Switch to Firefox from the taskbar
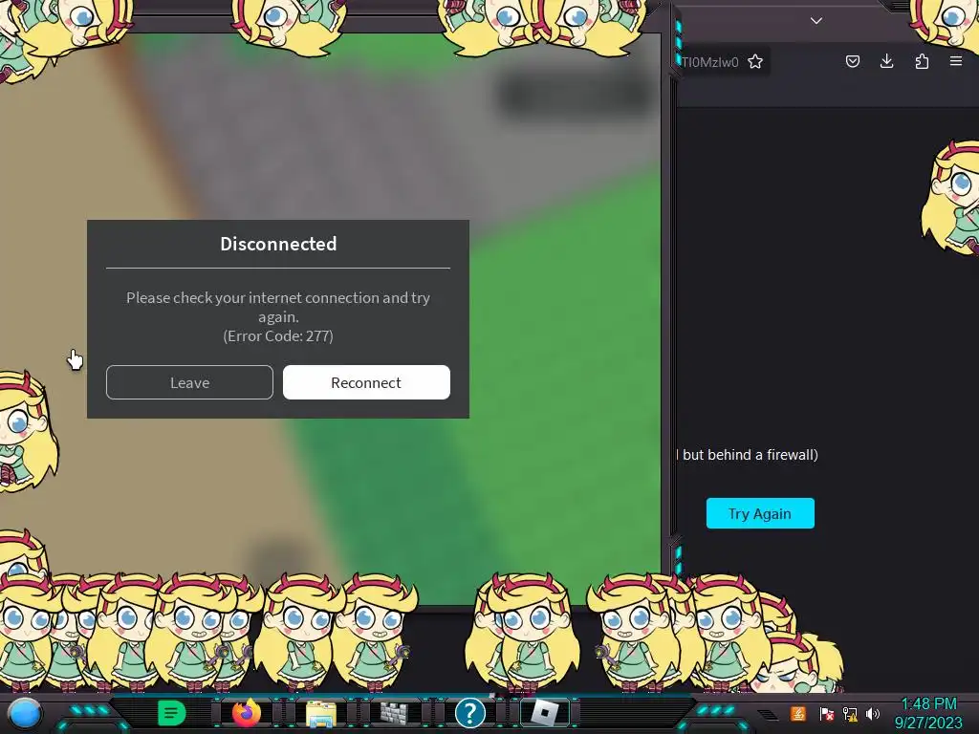Viewport: 979px width, 734px height. coord(246,713)
